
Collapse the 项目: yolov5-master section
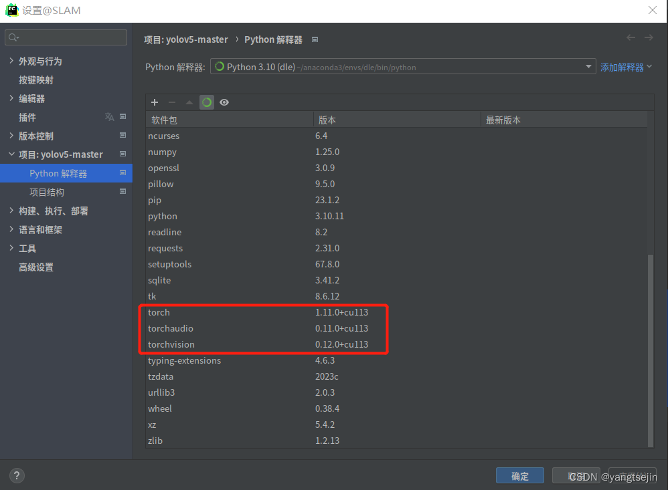pyautogui.click(x=11, y=154)
